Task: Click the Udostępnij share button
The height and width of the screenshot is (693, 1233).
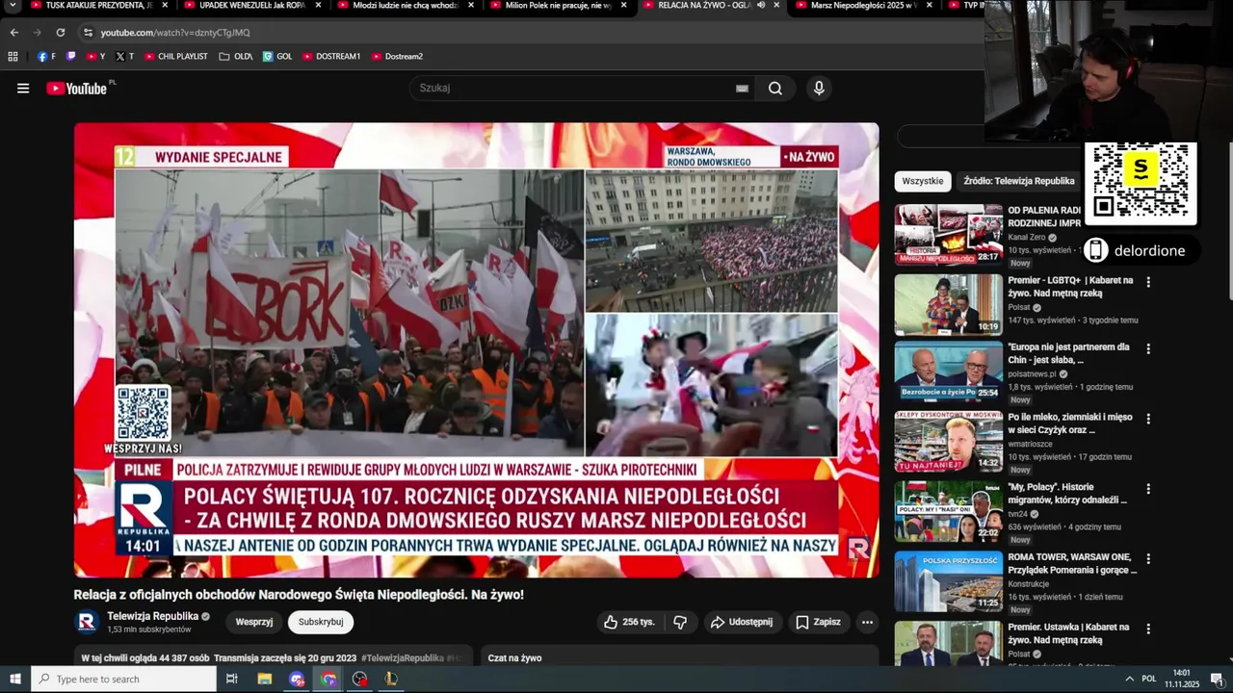Action: pos(742,622)
